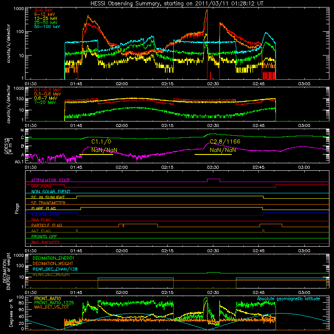Click the HESSI Observing Summary title text
Image resolution: width=334 pixels, height=334 pixels.
(177, 4)
